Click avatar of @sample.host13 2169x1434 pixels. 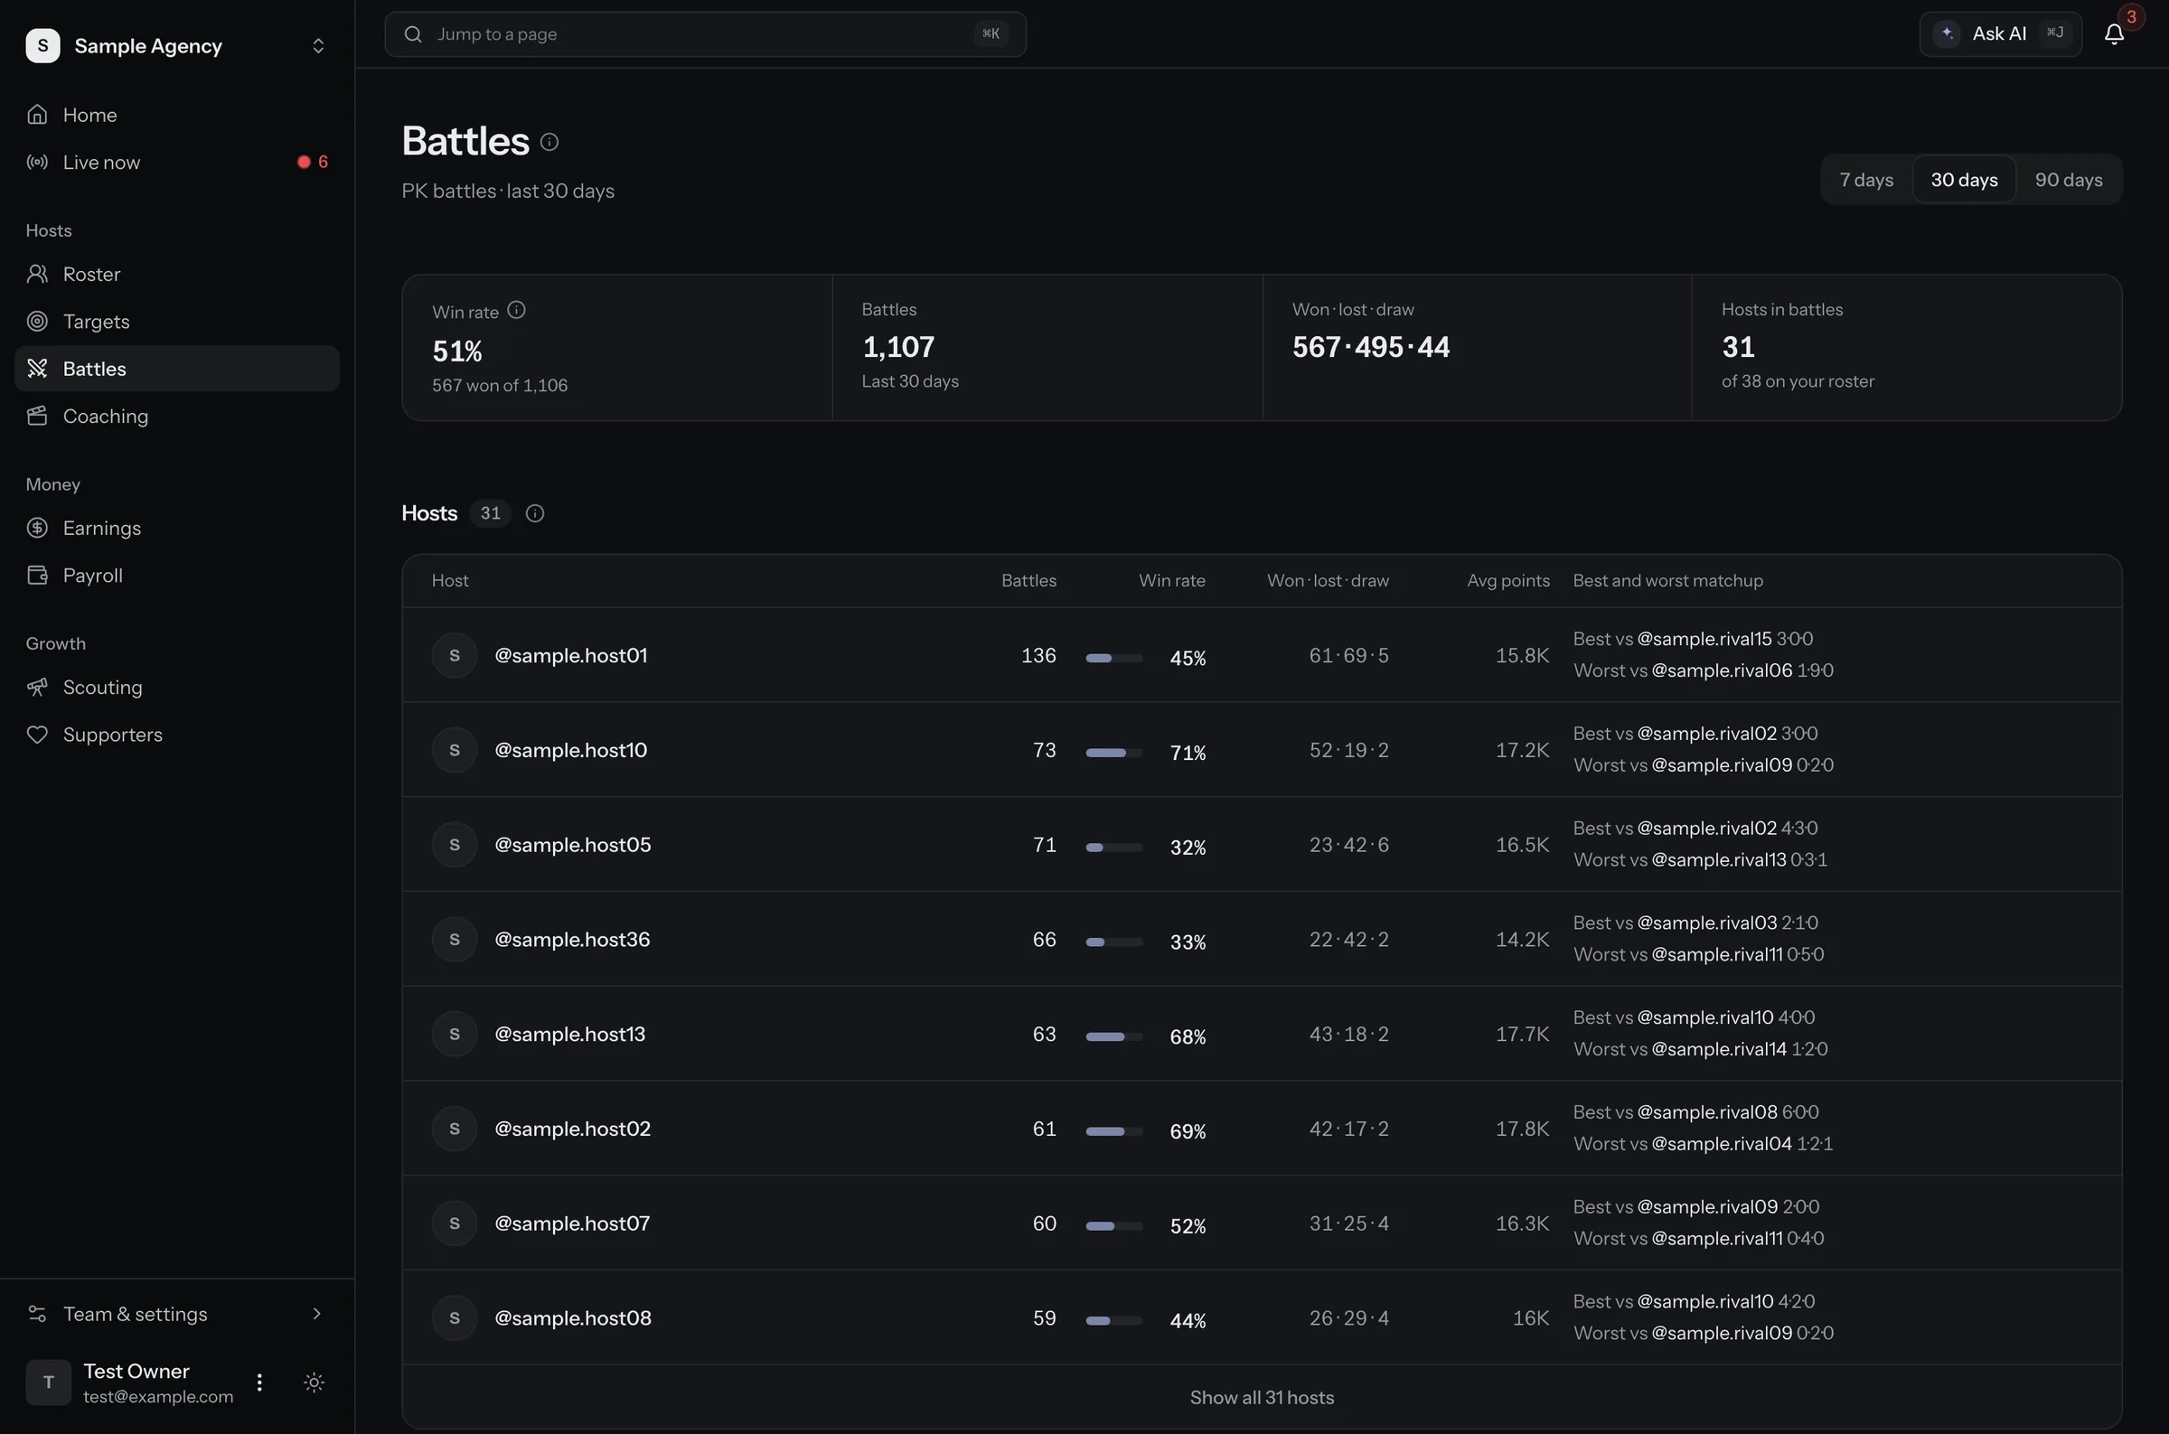tap(455, 1035)
